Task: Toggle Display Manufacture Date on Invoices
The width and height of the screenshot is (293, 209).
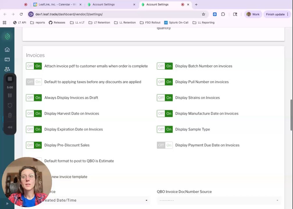Action: point(165,113)
